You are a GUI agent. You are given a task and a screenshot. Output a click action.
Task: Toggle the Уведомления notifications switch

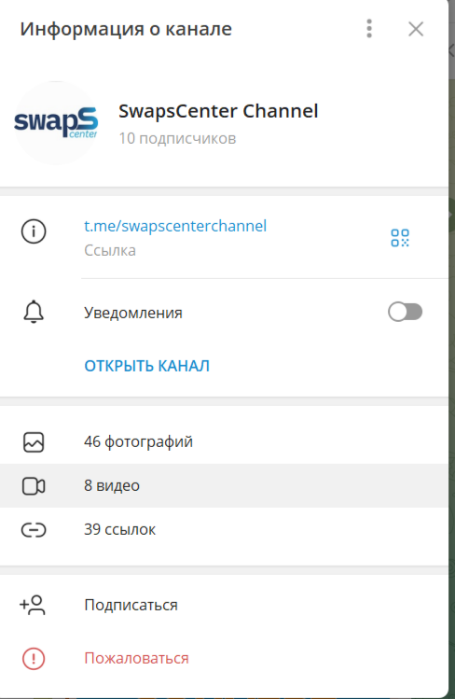[406, 312]
